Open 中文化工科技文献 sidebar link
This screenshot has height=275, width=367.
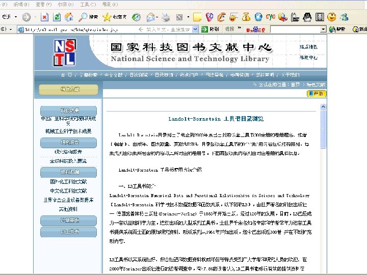68,191
